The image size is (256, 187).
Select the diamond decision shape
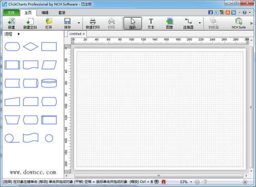point(31,47)
